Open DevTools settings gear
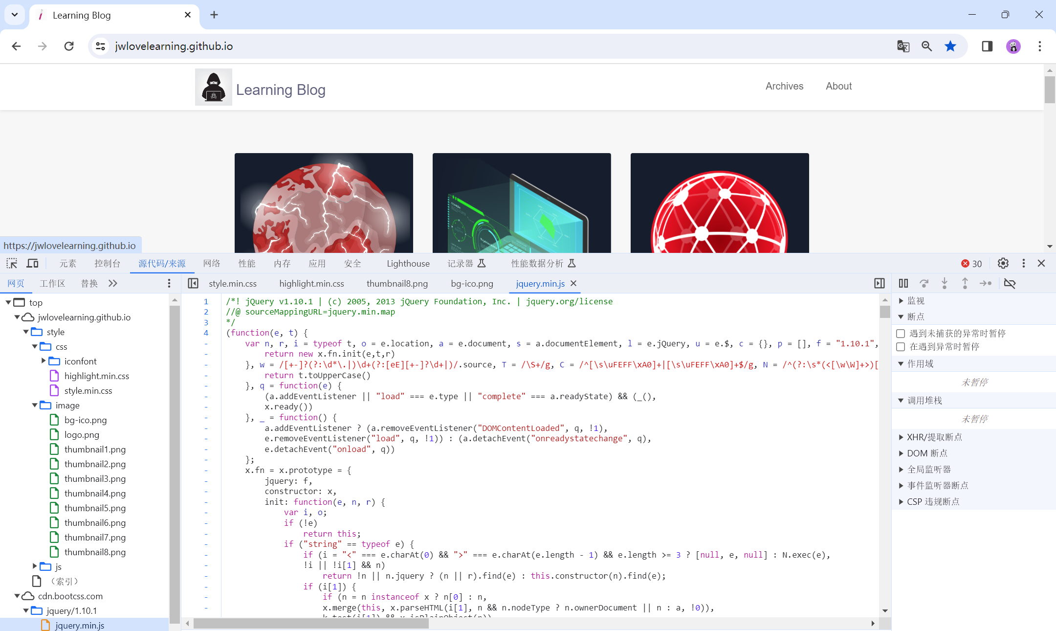Image resolution: width=1056 pixels, height=631 pixels. tap(1003, 264)
